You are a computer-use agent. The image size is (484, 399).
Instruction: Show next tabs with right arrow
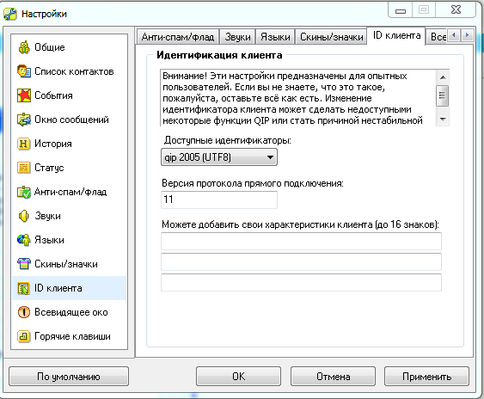[x=468, y=35]
